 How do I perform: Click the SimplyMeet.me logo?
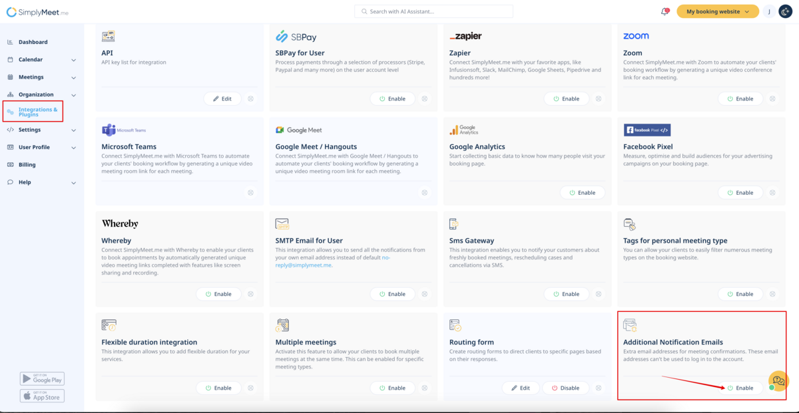click(37, 12)
